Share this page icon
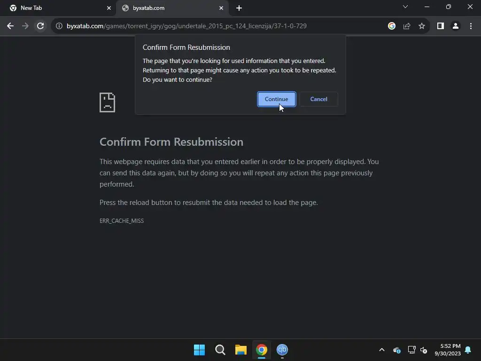Screen dimensions: 481x361 pos(407,26)
